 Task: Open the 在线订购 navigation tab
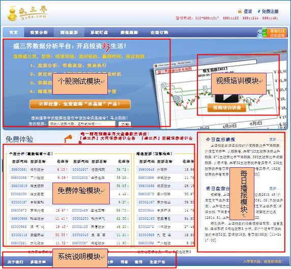click(x=159, y=33)
